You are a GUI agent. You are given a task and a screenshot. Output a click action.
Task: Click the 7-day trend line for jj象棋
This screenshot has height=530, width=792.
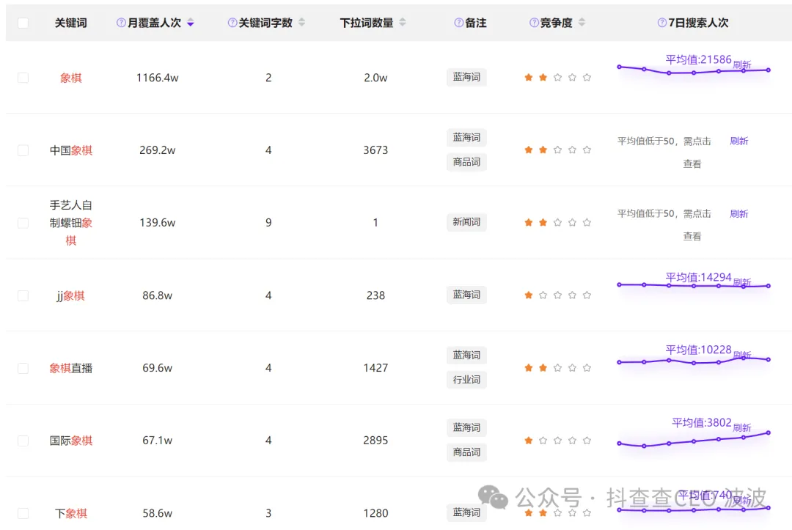coord(694,286)
